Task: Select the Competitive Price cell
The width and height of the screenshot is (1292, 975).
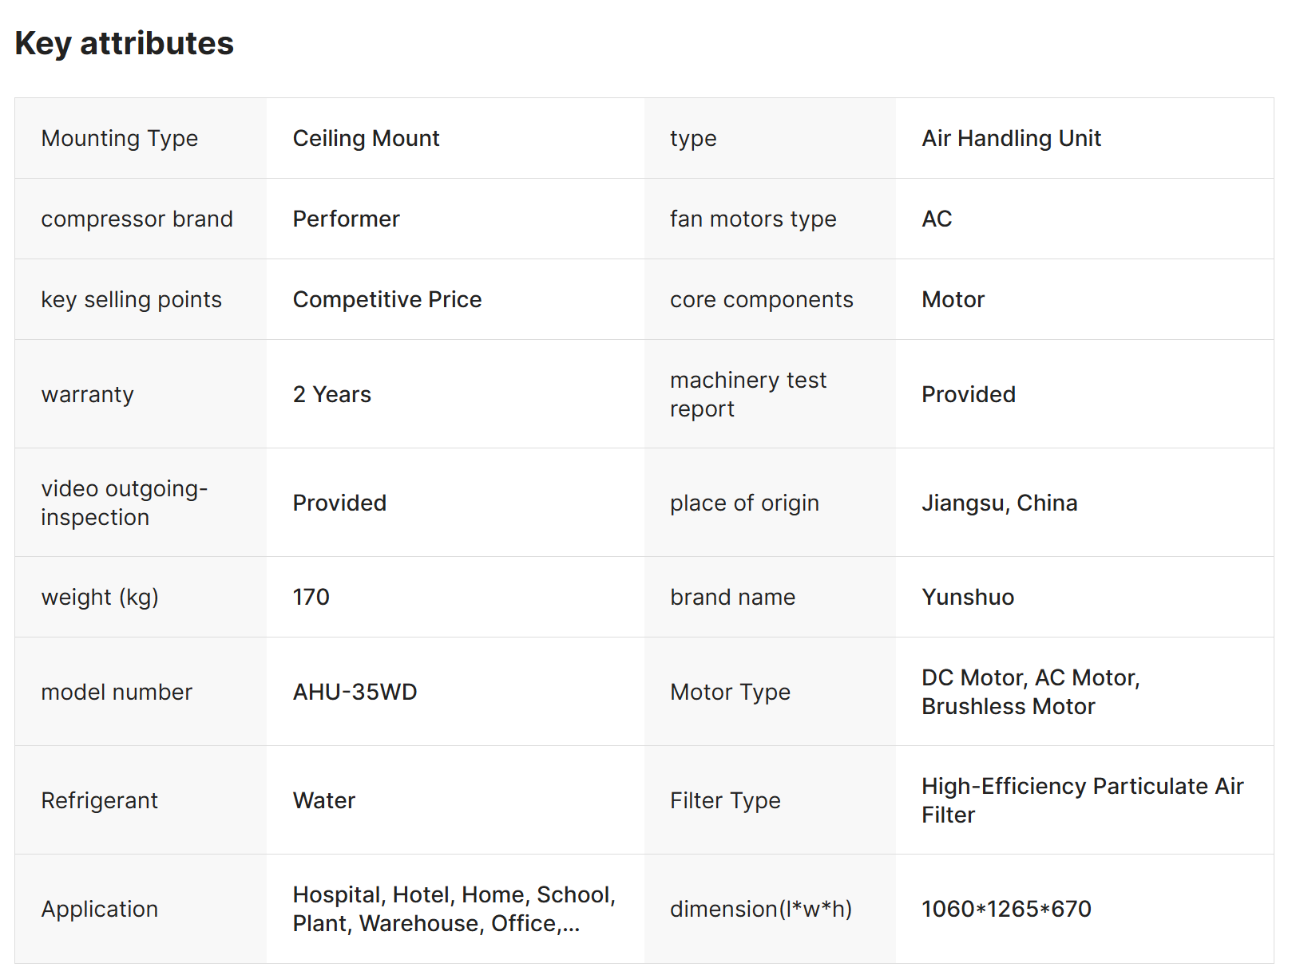Action: (387, 299)
